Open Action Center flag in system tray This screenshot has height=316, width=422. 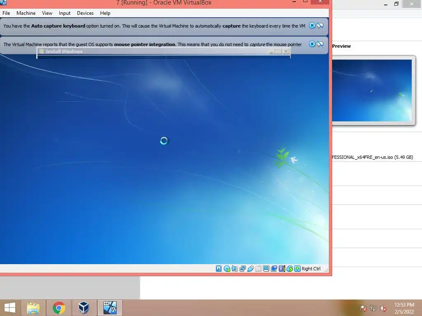point(363,308)
